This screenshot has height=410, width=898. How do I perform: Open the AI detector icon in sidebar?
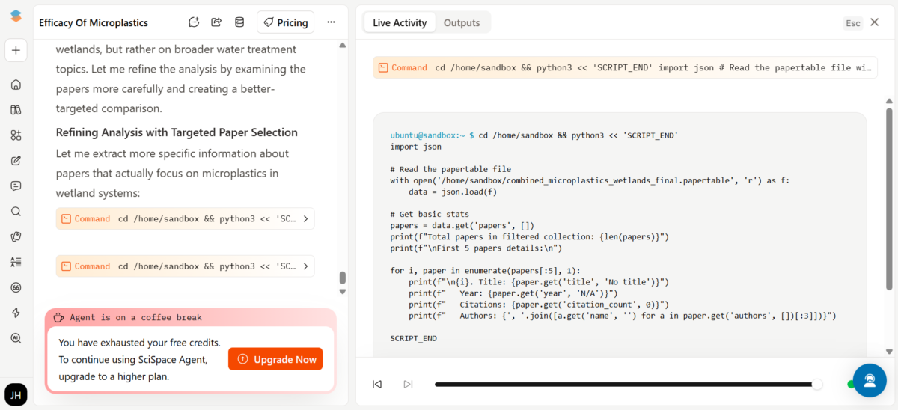[16, 338]
